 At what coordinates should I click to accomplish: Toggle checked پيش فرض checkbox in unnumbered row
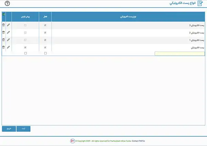pos(25,47)
